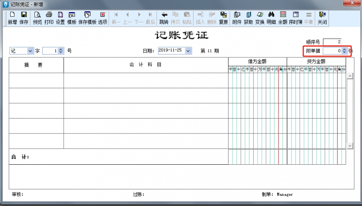Screen dimensions: 362x206
Task: Click the 粘贴 paste icon
Action: (x=187, y=18)
